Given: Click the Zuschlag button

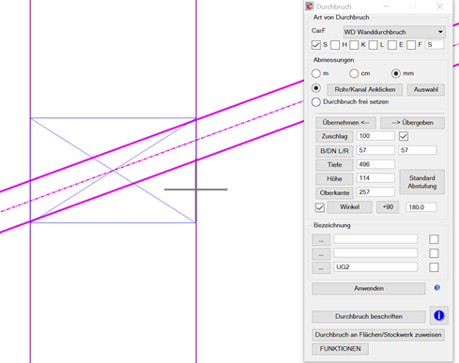Looking at the screenshot, I should [334, 136].
